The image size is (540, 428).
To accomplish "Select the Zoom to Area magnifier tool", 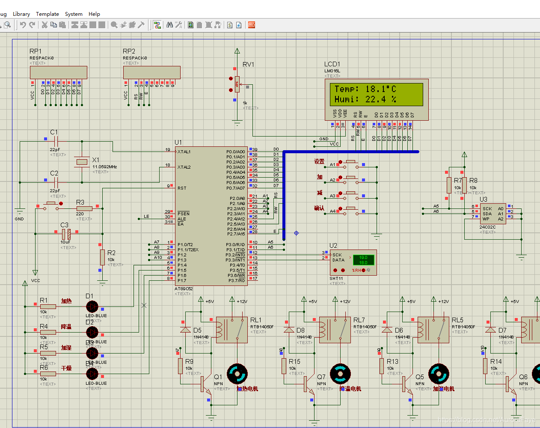I will pos(7,25).
